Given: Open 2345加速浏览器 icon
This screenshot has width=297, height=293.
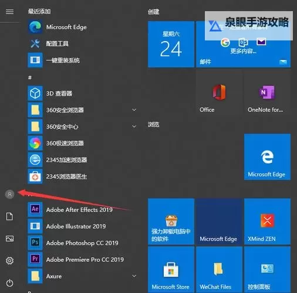Looking at the screenshot, I should point(35,160).
